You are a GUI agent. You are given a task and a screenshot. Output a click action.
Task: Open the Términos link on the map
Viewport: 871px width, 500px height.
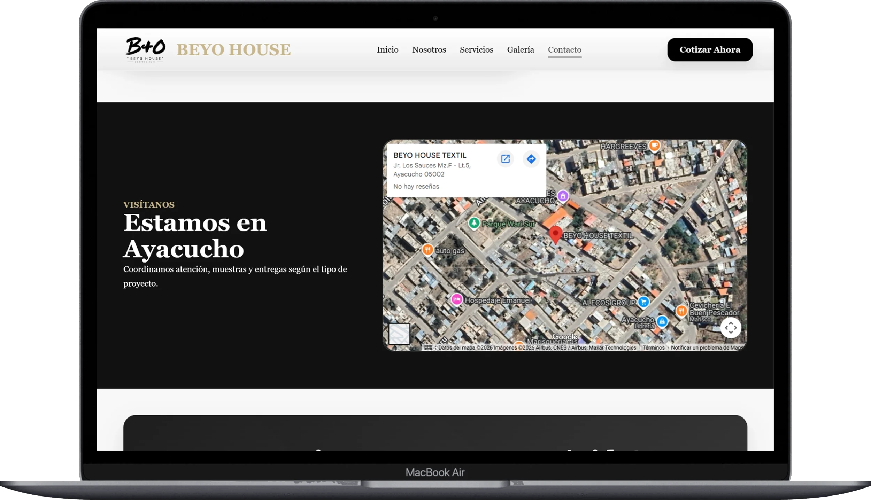(x=653, y=347)
